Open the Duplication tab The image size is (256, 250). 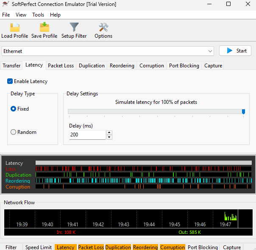[x=92, y=66]
